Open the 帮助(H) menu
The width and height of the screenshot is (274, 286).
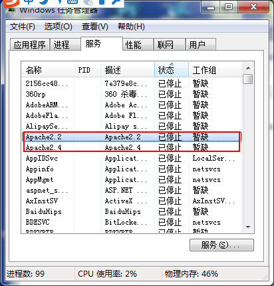[131, 27]
